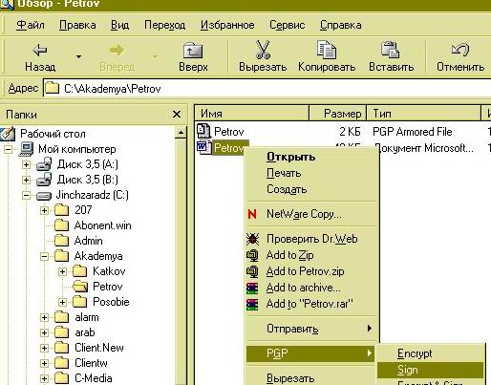
Task: Collapse the Jinchzaradz (C:) drive node
Action: 27,195
